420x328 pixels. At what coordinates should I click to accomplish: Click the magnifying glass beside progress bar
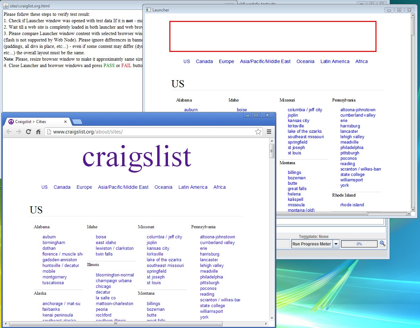click(x=382, y=243)
